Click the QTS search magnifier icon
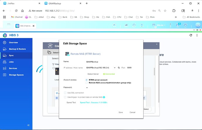The width and height of the screenshot is (202, 130). point(114,25)
